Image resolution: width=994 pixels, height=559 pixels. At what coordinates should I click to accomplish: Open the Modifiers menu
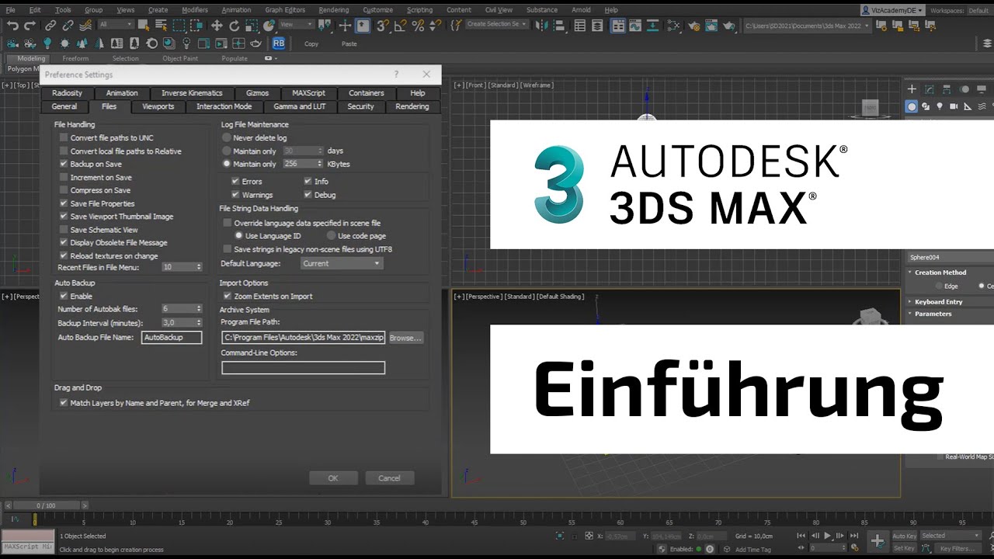coord(194,10)
